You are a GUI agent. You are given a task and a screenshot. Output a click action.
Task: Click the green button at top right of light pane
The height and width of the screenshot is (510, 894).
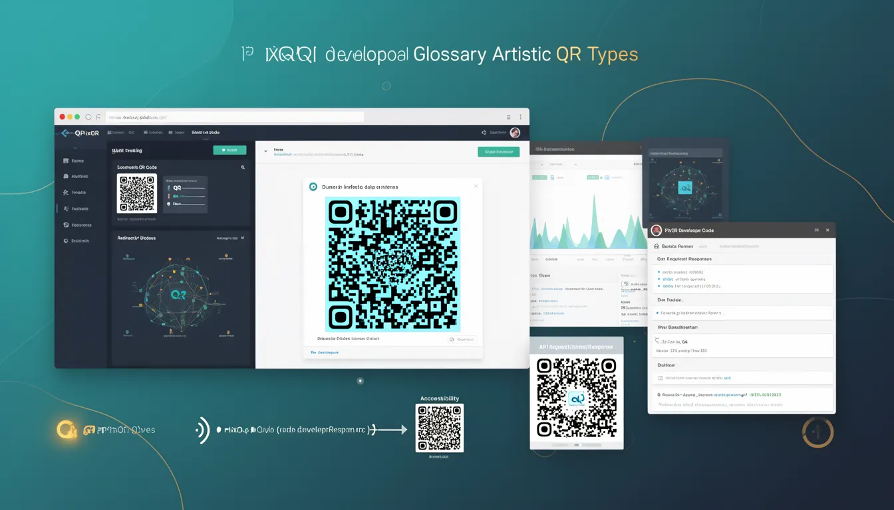tap(498, 151)
